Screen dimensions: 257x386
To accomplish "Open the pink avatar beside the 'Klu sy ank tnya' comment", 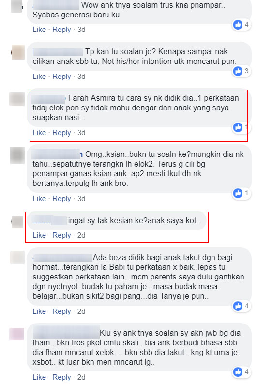I will (17, 334).
